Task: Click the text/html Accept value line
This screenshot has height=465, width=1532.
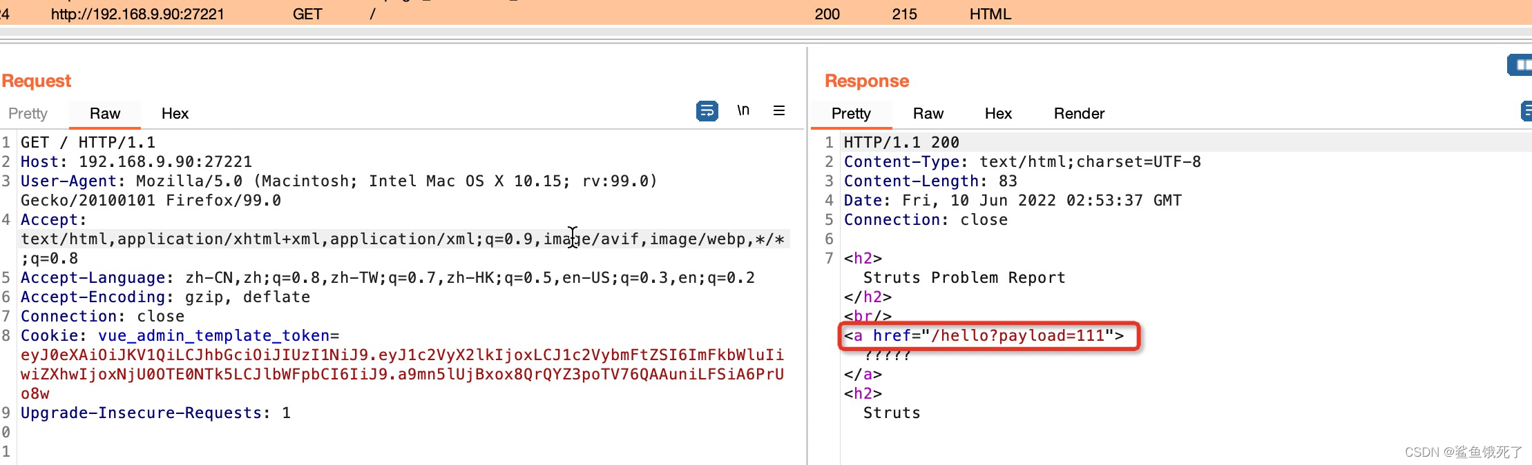Action: (402, 239)
